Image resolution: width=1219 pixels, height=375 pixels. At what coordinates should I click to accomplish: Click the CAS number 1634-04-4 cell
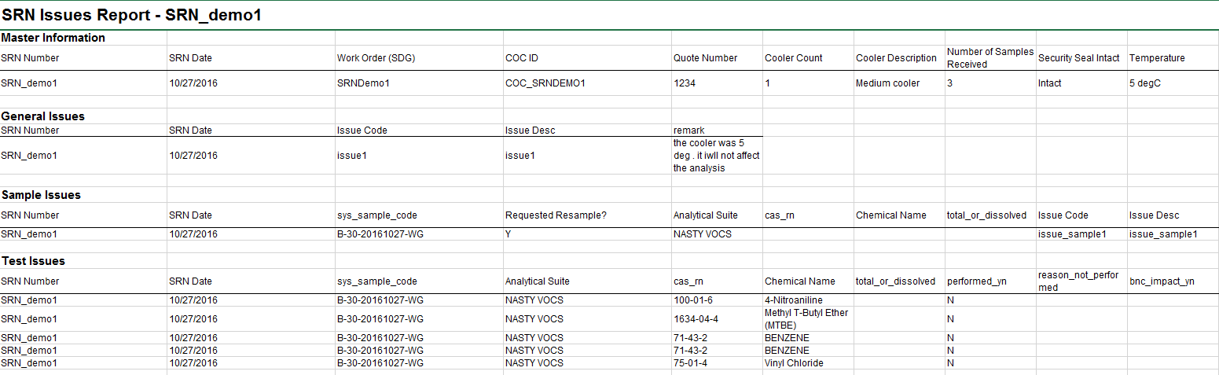tap(696, 319)
